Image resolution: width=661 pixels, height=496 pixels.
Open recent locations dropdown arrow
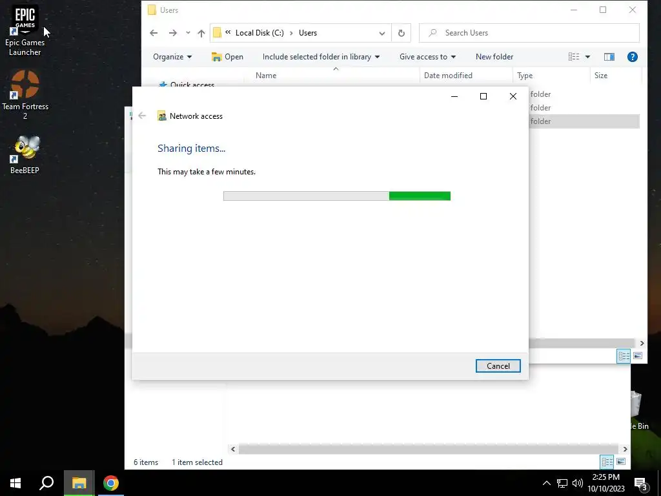coord(188,33)
